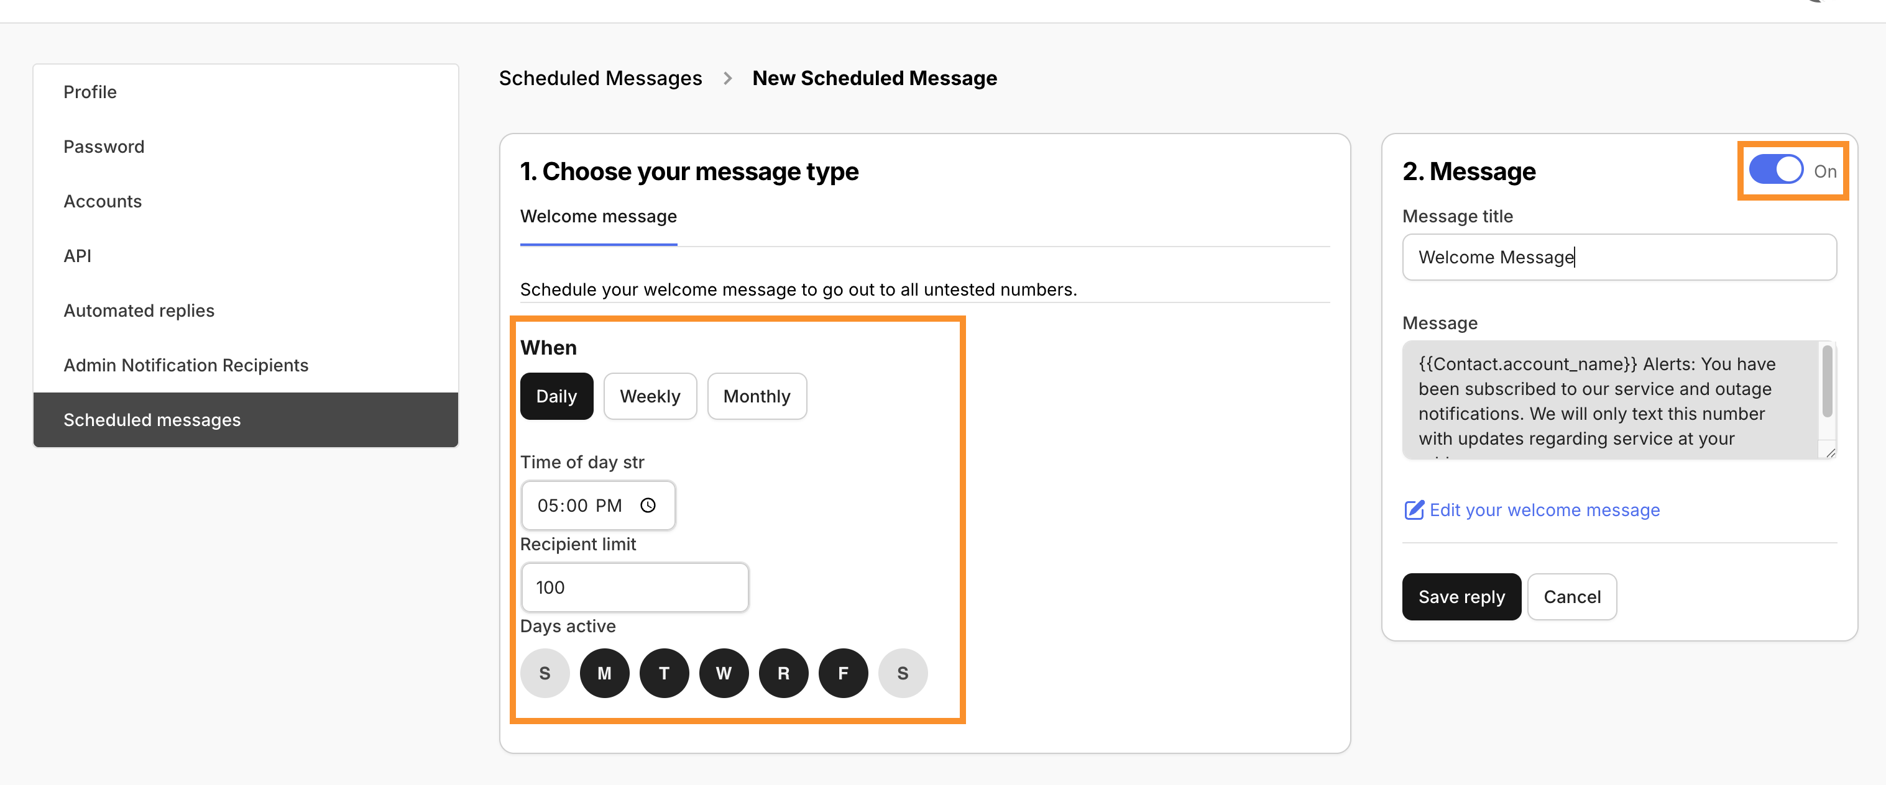Click the Save reply button
The width and height of the screenshot is (1886, 785).
click(x=1461, y=596)
